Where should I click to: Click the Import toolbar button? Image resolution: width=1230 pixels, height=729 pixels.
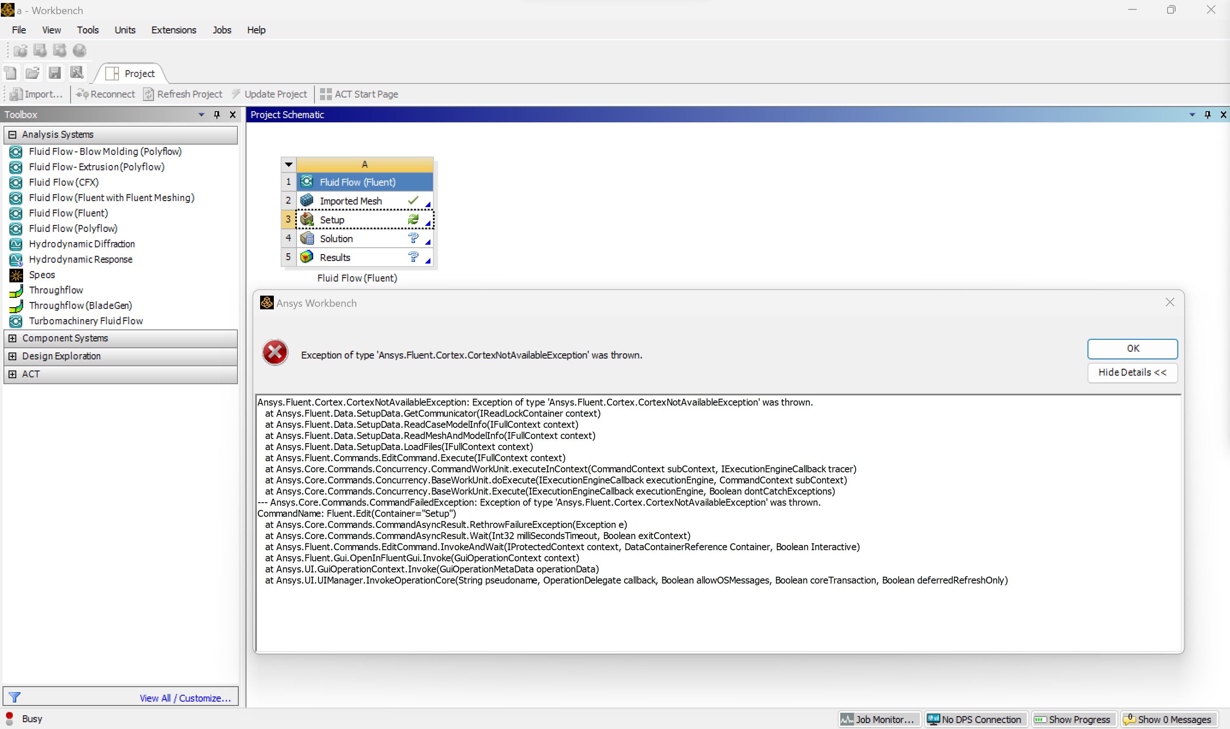(37, 94)
